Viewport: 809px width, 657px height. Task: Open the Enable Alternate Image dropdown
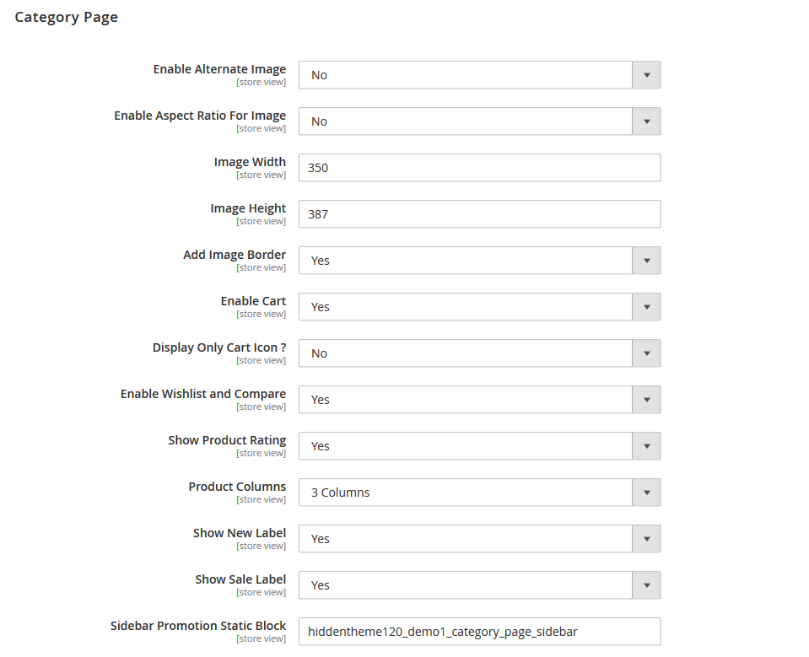[x=646, y=74]
